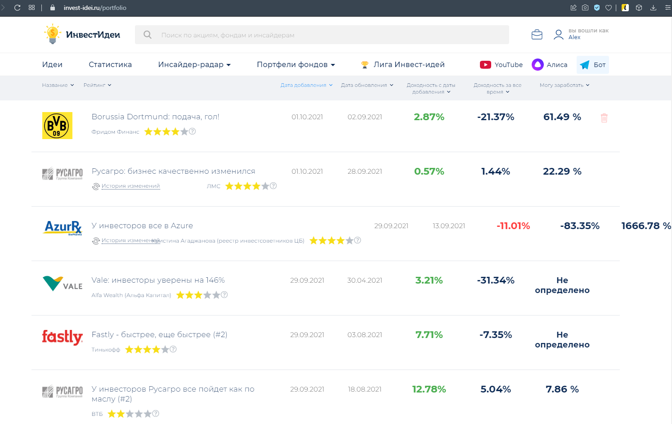Open Лига Инвест-идей menu item

click(409, 65)
